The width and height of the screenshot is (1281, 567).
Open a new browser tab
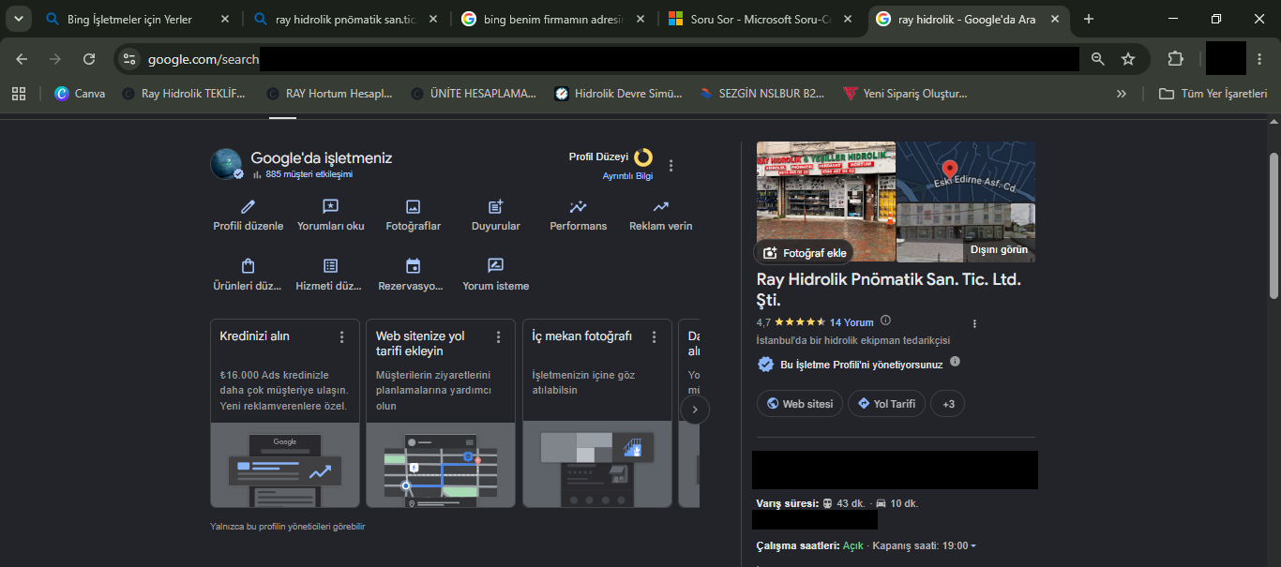1089,19
